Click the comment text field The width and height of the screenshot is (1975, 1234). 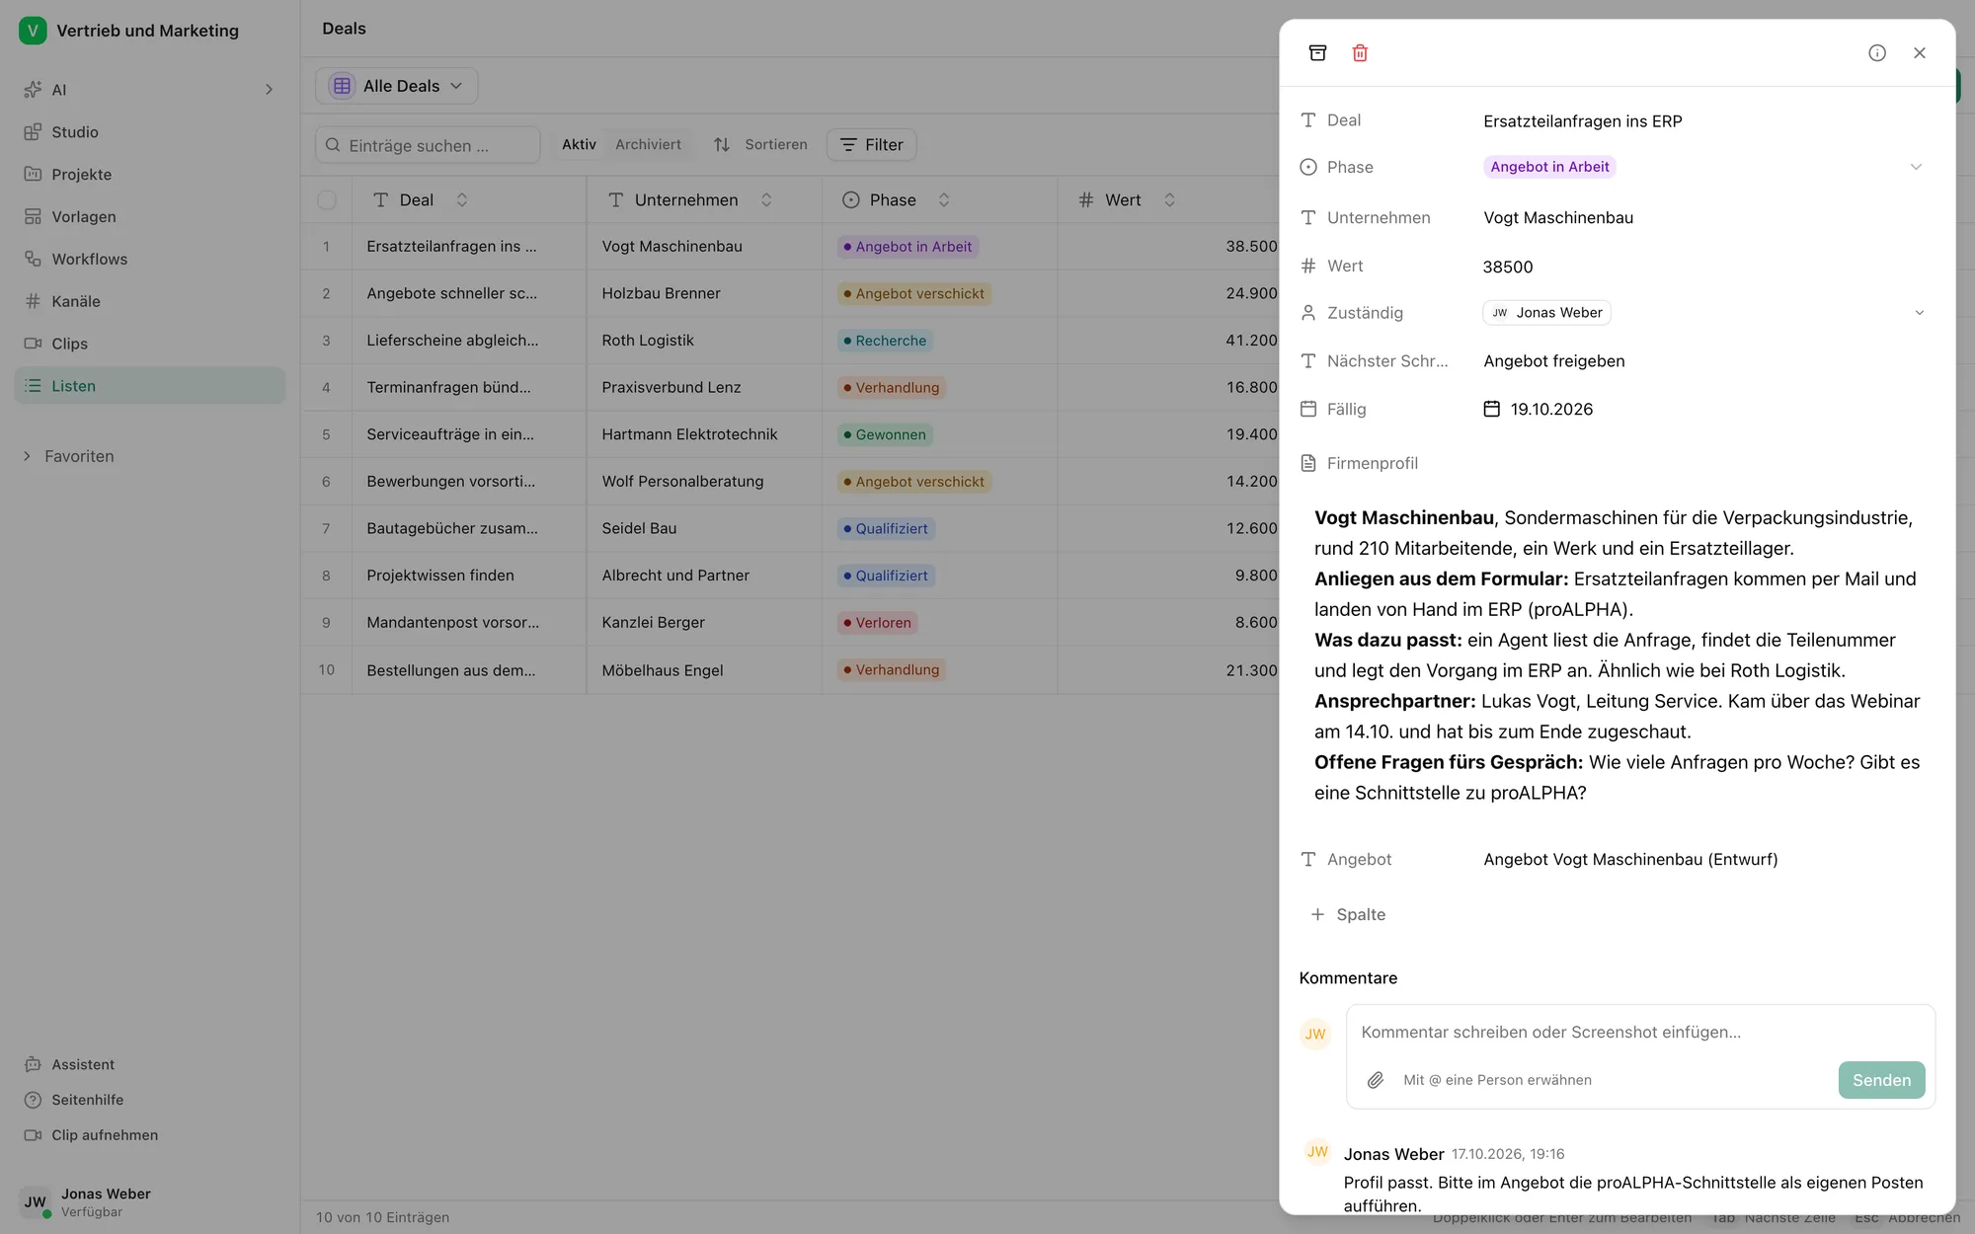1639,1033
